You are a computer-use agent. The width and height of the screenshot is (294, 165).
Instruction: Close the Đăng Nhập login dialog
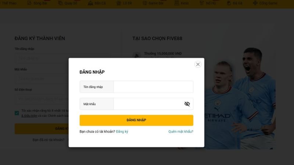[x=198, y=65]
